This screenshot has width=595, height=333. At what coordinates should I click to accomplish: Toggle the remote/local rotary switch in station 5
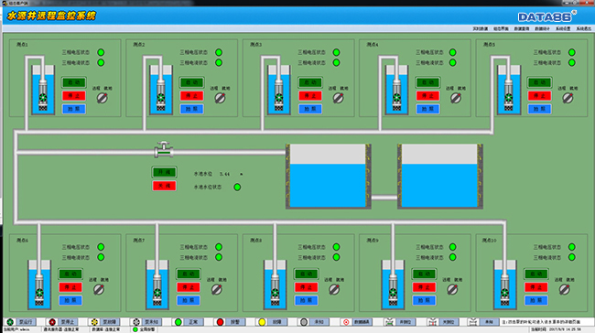tap(568, 98)
